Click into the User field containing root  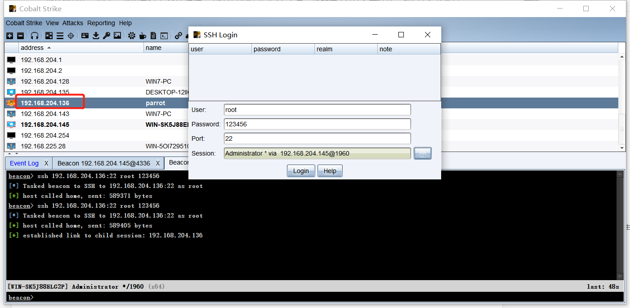point(317,110)
